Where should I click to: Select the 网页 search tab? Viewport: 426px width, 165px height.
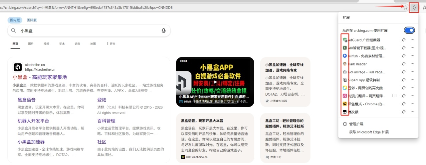click(x=15, y=43)
